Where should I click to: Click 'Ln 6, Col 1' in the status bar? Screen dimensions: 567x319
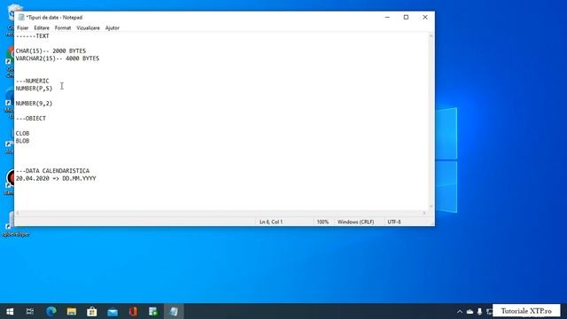pyautogui.click(x=271, y=222)
